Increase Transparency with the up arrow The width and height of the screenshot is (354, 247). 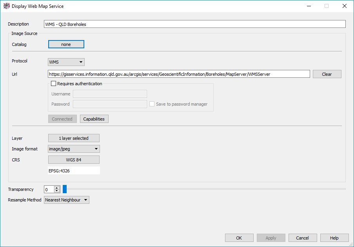click(57, 188)
